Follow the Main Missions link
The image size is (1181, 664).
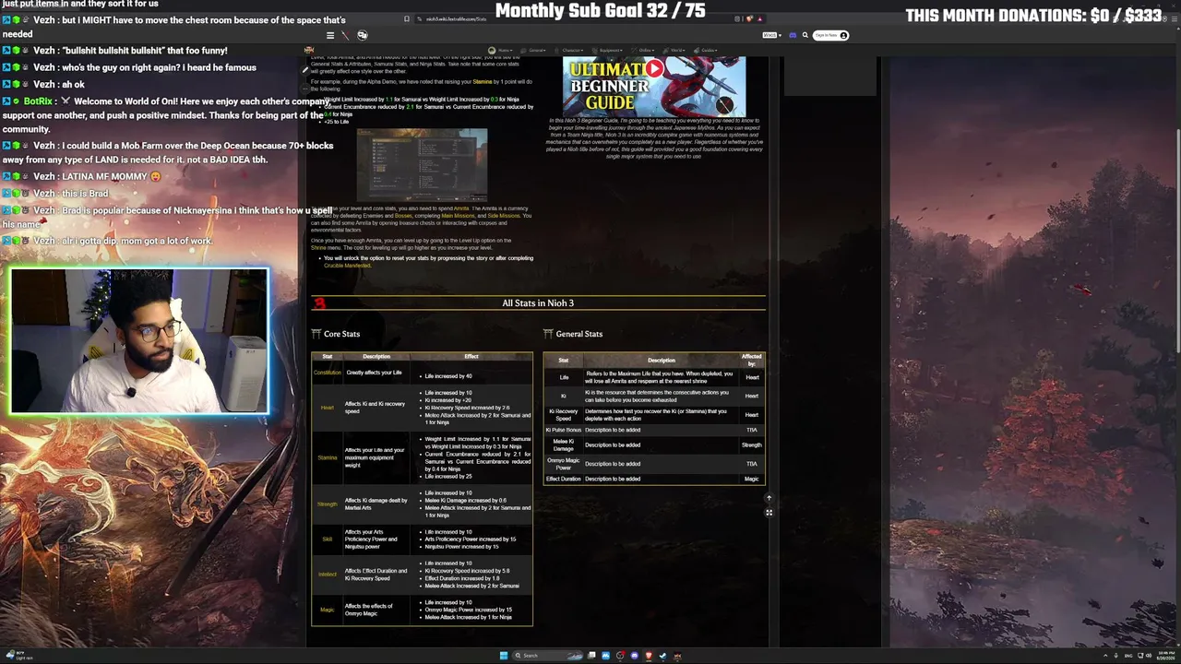click(x=459, y=216)
